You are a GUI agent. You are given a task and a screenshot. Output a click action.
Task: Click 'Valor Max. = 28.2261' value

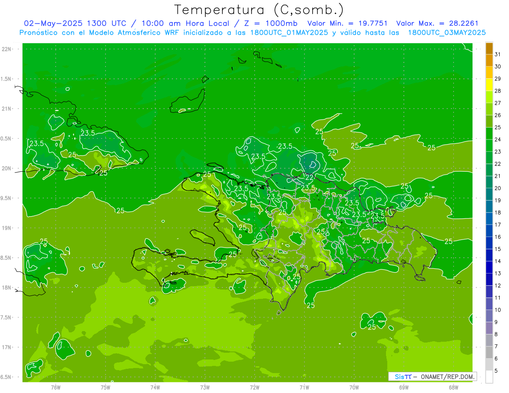(437, 23)
